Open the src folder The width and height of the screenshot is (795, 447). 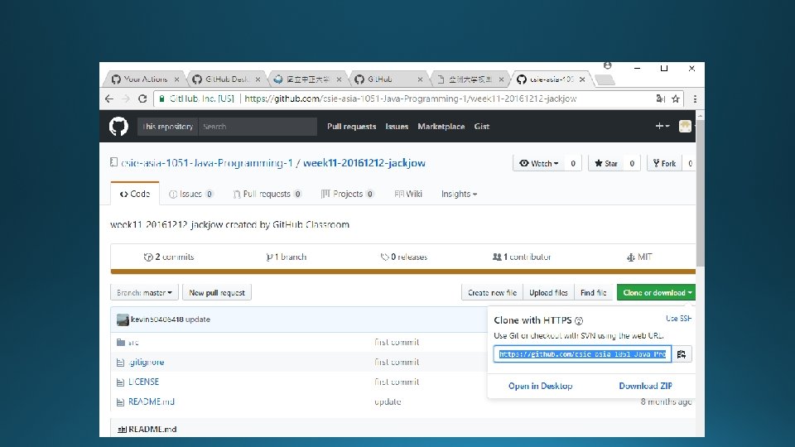point(133,343)
